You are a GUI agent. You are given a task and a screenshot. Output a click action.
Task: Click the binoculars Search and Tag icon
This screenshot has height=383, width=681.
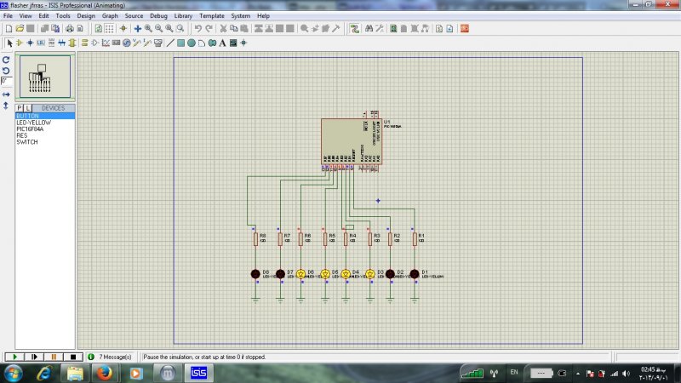[369, 29]
